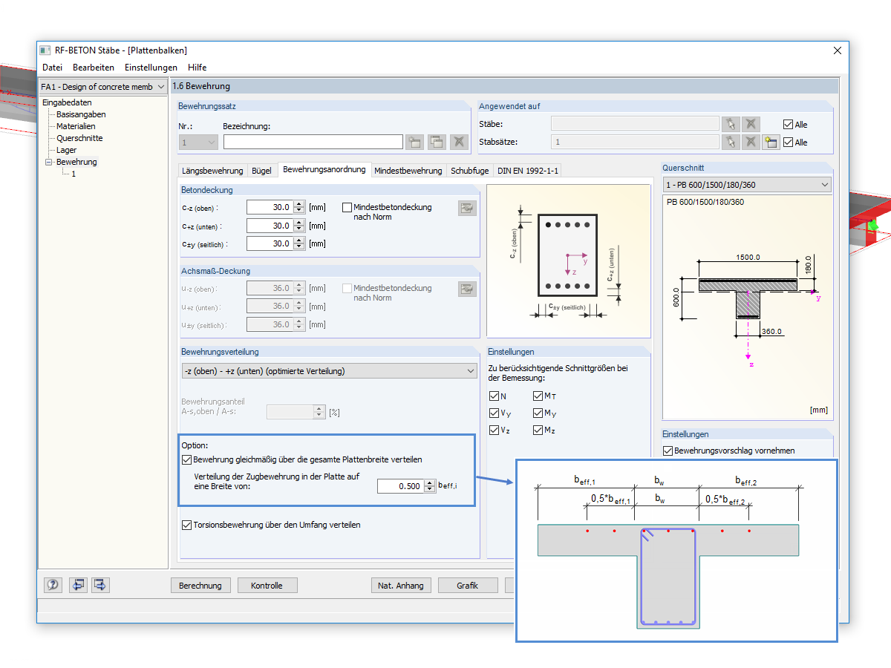Toggle Alle checkbox for Stabsätze
Screen dimensions: 891x668
click(788, 143)
